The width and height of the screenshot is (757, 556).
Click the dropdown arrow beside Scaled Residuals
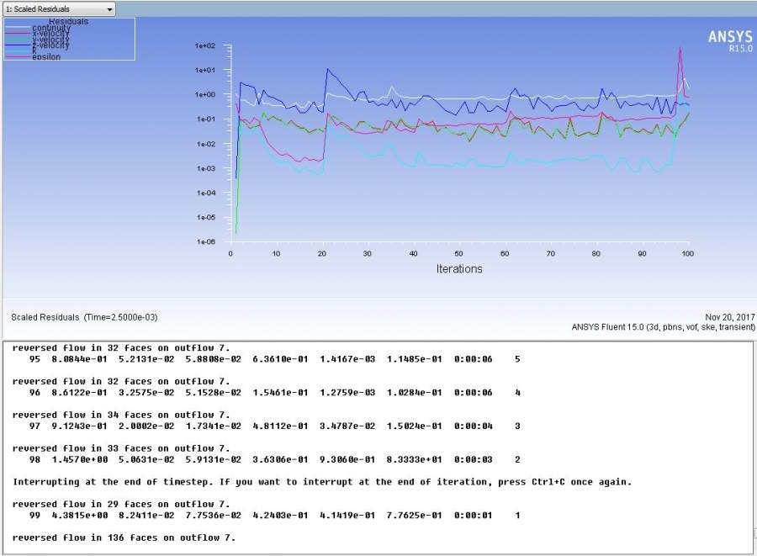109,9
